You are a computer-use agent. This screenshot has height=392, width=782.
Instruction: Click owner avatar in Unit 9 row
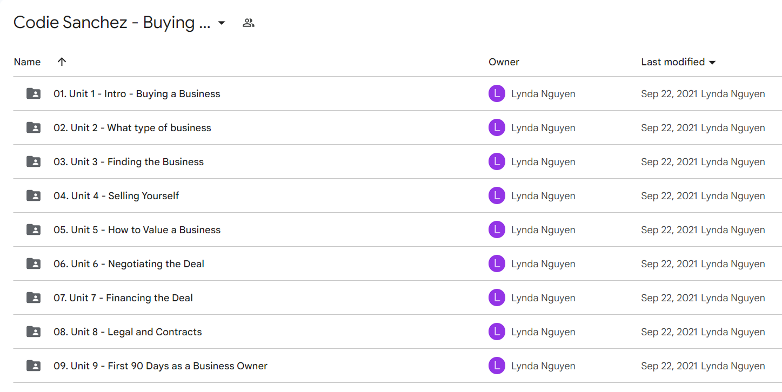click(497, 366)
